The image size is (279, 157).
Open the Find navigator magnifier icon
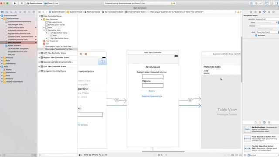pyautogui.click(x=11, y=12)
